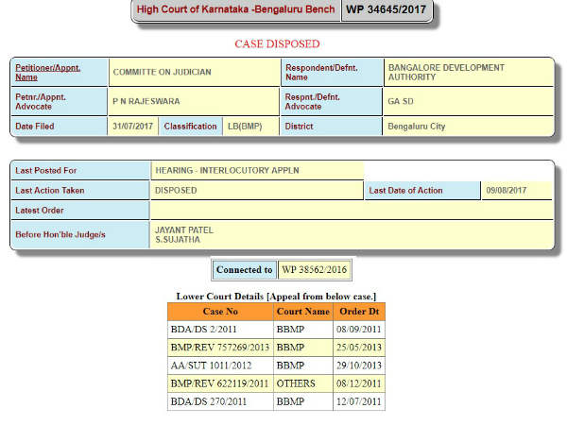
Task: Click the Respondent/Defnt. Name label
Action: [321, 73]
